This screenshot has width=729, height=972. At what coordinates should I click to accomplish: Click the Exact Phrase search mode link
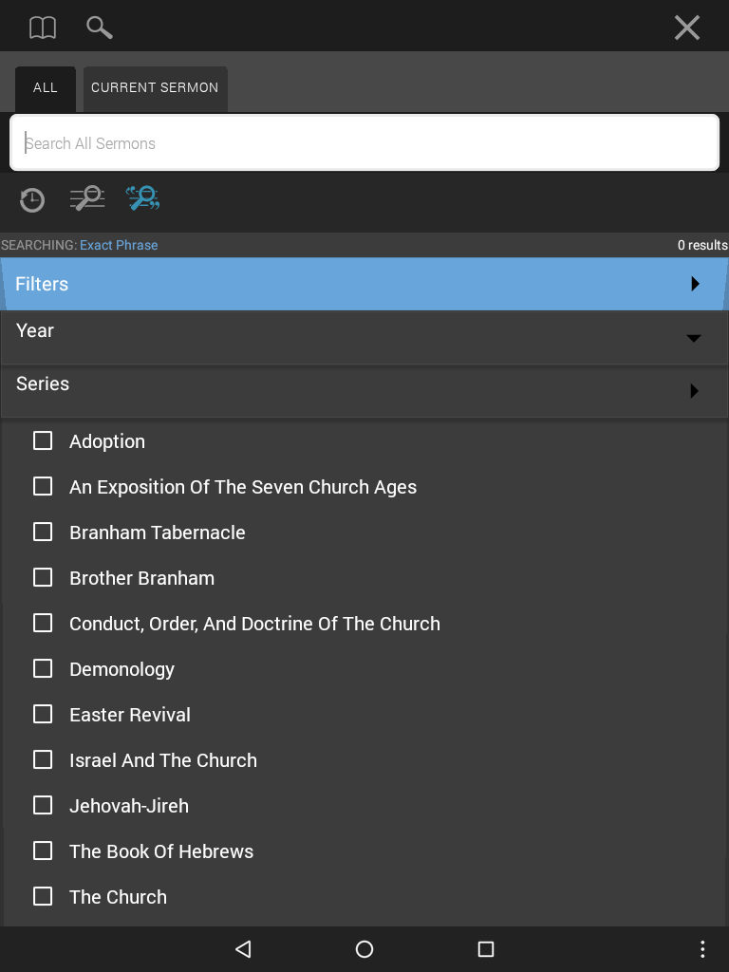coord(119,245)
